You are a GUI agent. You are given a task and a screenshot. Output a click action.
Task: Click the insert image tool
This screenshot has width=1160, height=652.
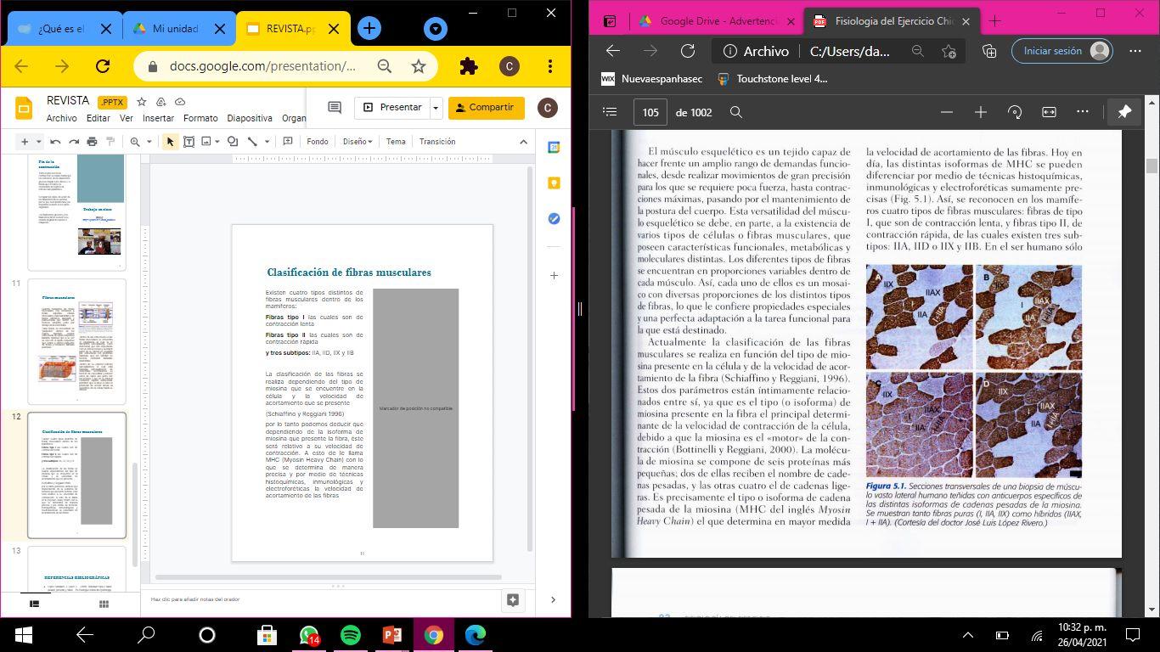point(206,142)
